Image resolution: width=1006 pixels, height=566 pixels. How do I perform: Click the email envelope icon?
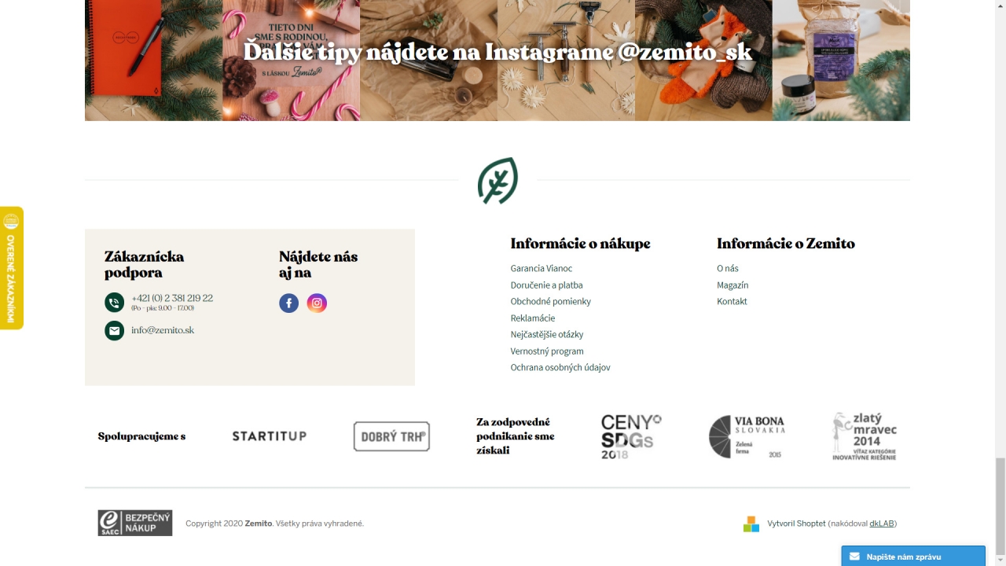point(114,330)
